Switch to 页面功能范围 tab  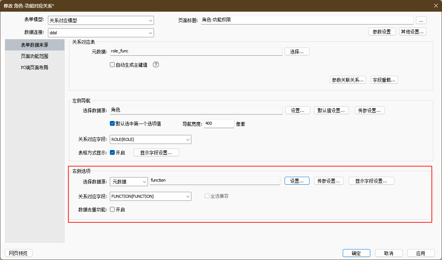tap(34, 56)
